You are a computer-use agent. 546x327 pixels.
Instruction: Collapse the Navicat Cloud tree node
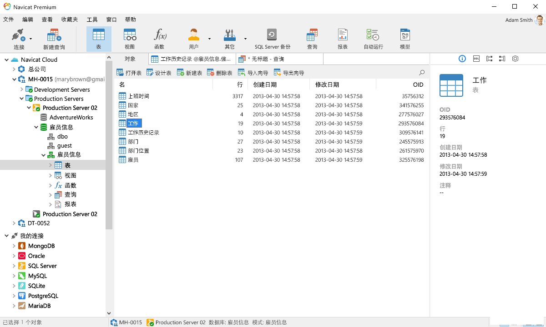coord(6,59)
